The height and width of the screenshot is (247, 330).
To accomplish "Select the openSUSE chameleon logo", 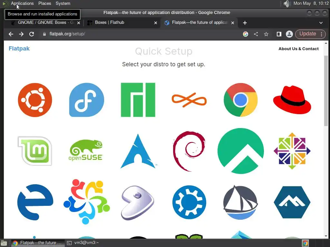I will [86, 151].
